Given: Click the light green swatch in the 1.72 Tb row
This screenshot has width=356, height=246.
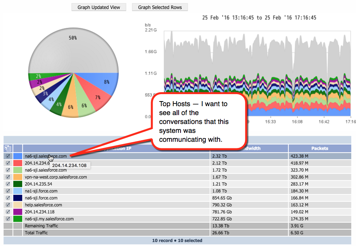Looking at the screenshot, I should [x=18, y=170].
